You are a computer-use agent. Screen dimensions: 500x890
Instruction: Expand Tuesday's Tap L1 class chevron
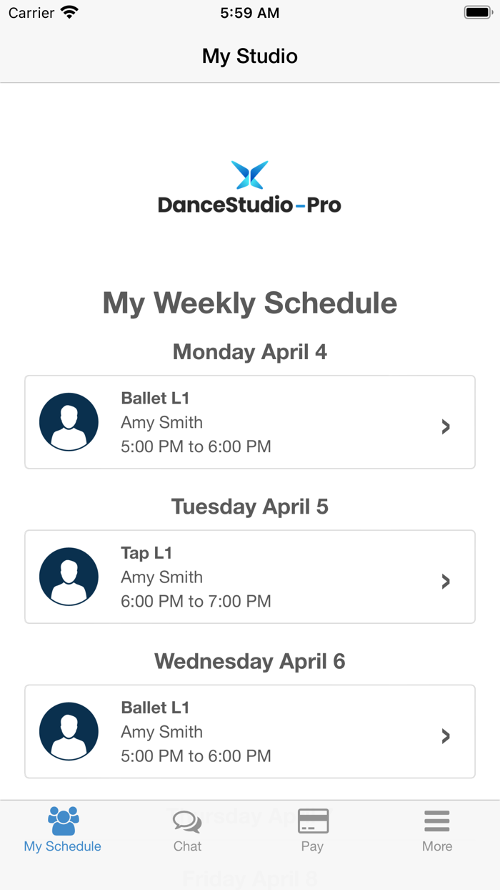pyautogui.click(x=446, y=581)
